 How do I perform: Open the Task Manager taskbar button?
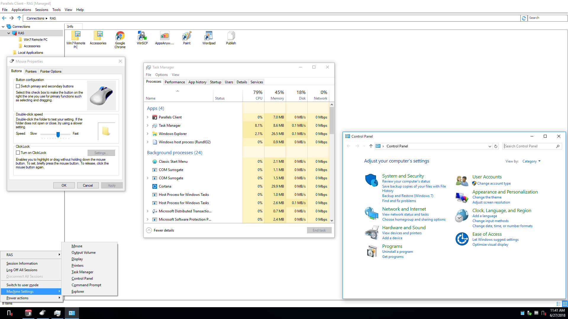(57, 313)
